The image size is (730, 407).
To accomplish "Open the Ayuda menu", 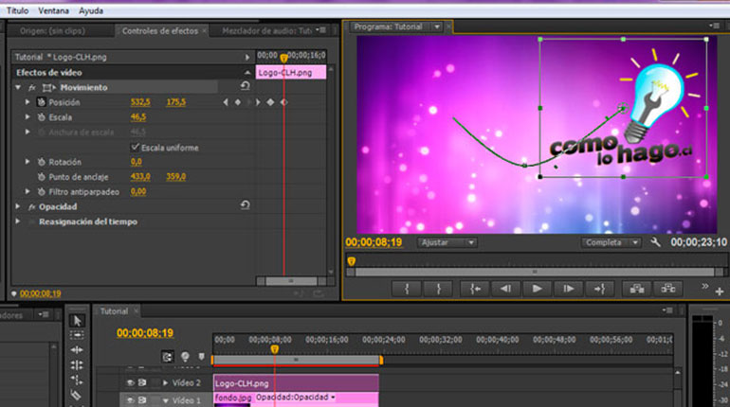I will tap(91, 10).
